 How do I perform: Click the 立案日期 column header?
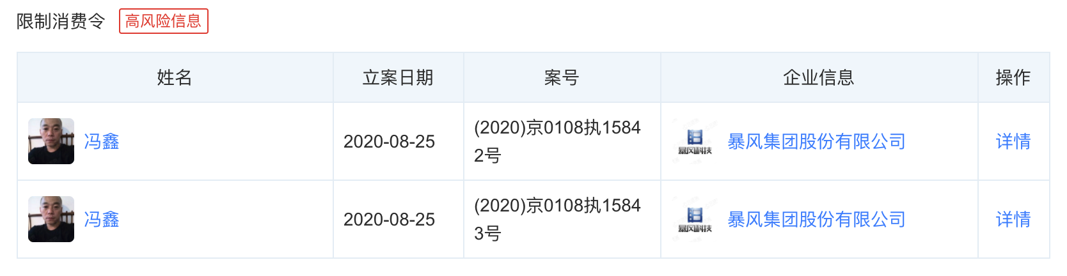pyautogui.click(x=398, y=77)
